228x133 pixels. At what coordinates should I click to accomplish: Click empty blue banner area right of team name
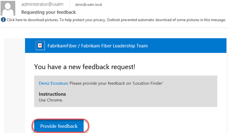pyautogui.click(x=187, y=45)
